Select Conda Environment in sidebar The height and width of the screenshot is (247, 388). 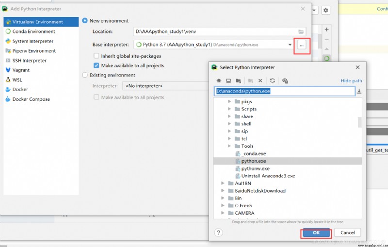pos(41,31)
